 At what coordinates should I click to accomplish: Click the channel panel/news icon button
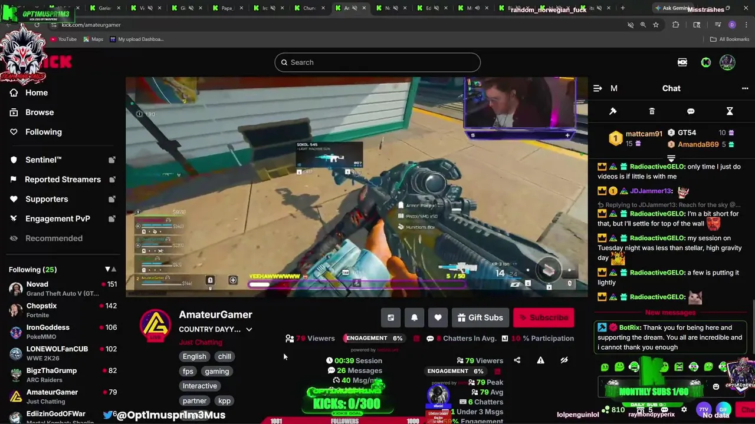point(390,317)
